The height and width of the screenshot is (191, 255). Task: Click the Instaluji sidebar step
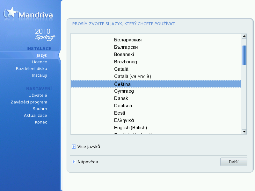39,75
